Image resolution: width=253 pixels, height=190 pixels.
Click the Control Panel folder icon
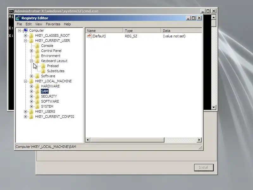click(37, 51)
